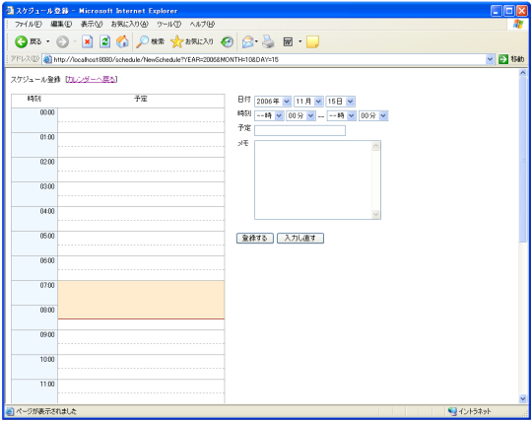Screen dimensions: 532x422
Task: Expand the 11月 month dropdown
Action: tap(308, 102)
